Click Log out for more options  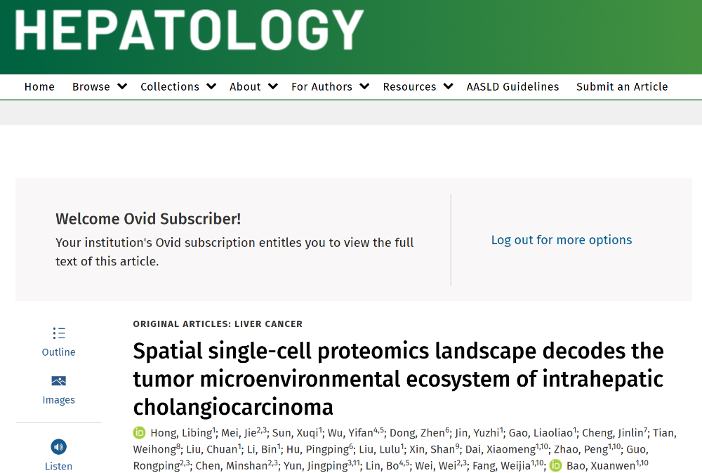pos(562,240)
